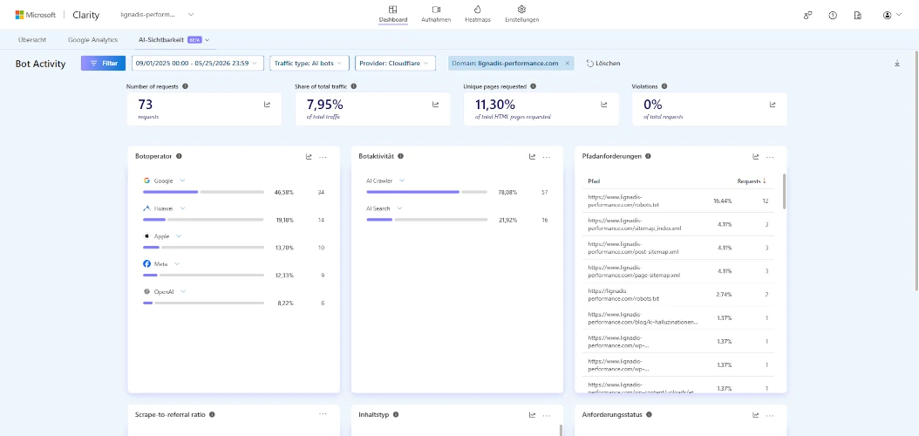Show info for Pfadanforderungen panel
Image resolution: width=919 pixels, height=436 pixels.
[x=648, y=156]
